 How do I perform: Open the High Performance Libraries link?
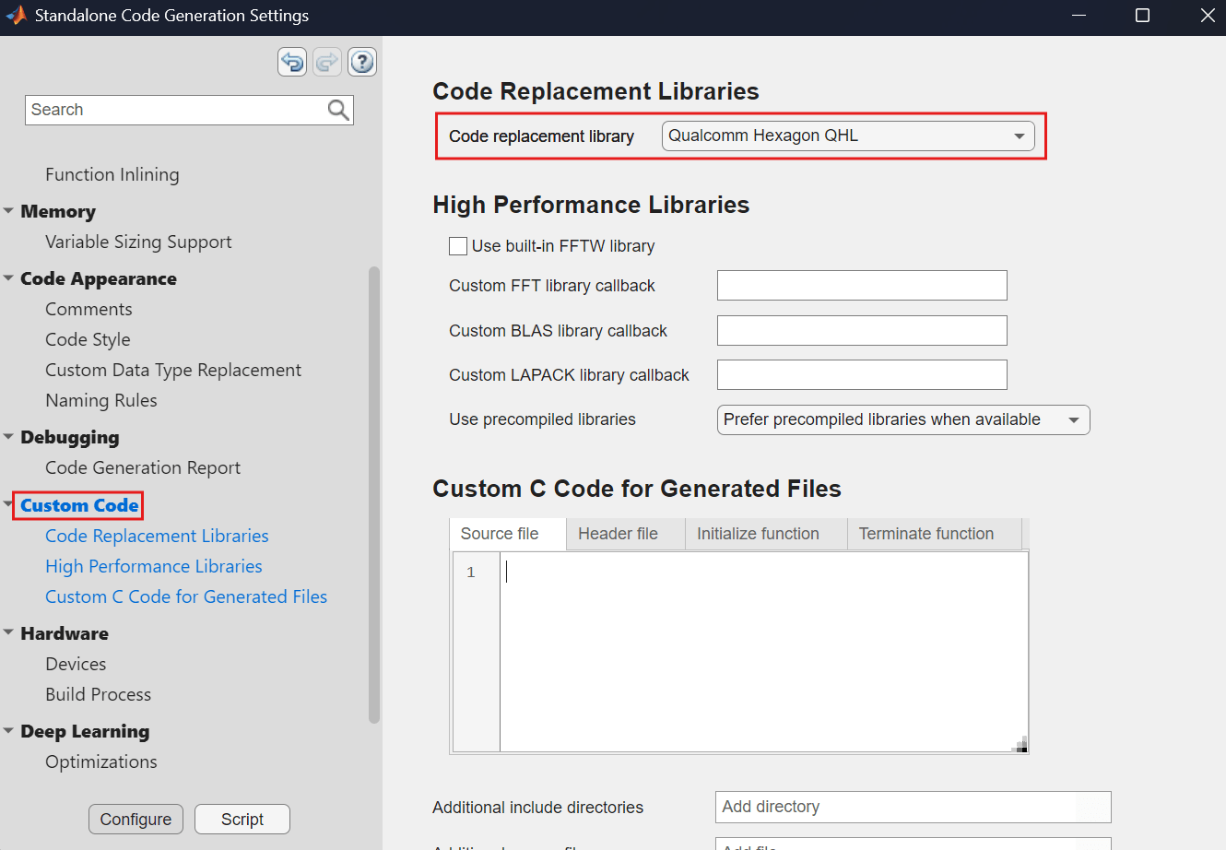click(x=154, y=566)
